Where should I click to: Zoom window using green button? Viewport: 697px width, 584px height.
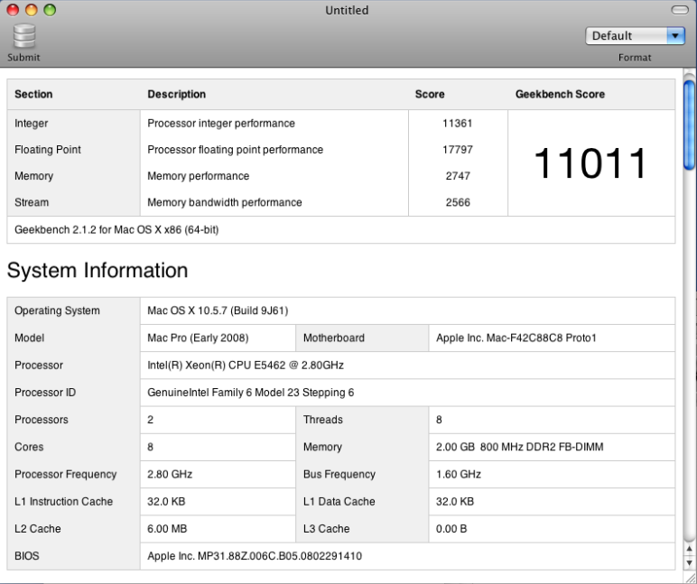50,10
